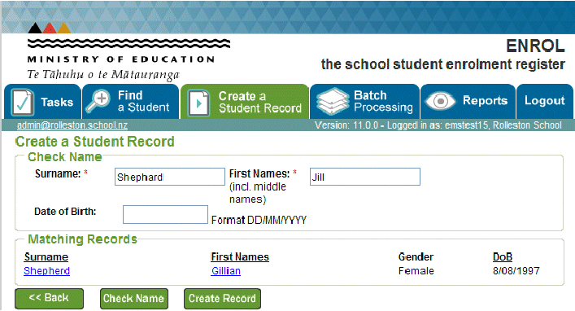The height and width of the screenshot is (311, 575).
Task: Open the Gillian first name link
Action: (x=226, y=271)
